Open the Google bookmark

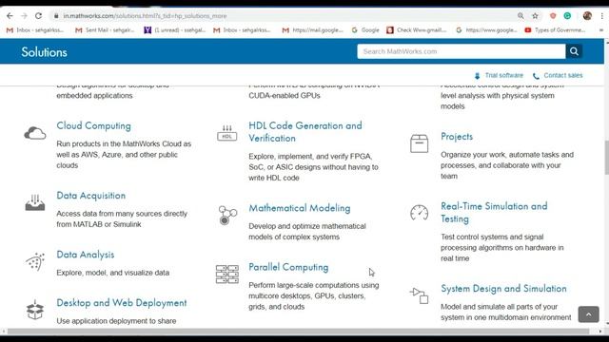click(365, 29)
